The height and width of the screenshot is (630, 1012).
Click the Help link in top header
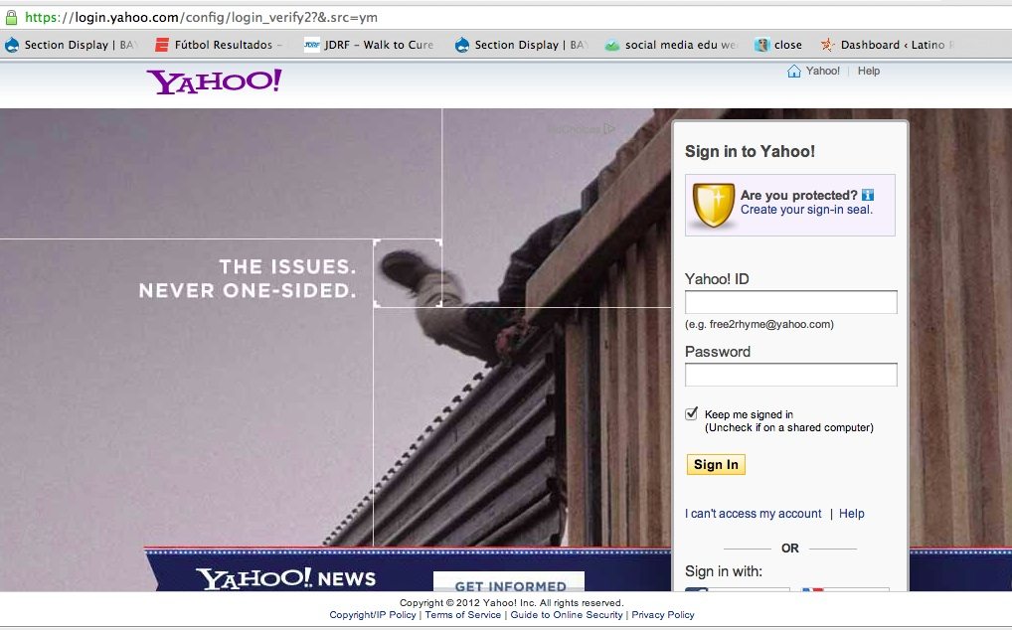pos(868,71)
